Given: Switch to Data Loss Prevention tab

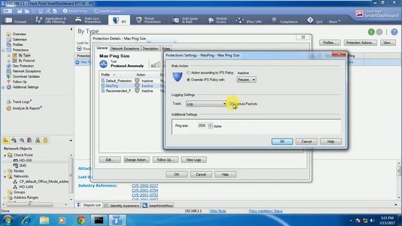Looking at the screenshot, I should 88,20.
